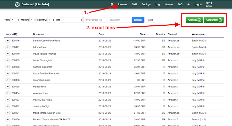
Task: Open the home icon in navbar
Action: coord(188,4)
